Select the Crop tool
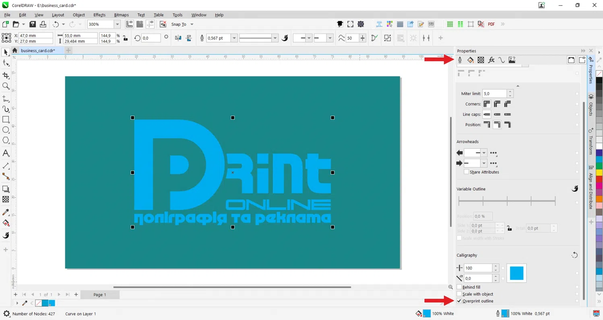 pos(6,75)
